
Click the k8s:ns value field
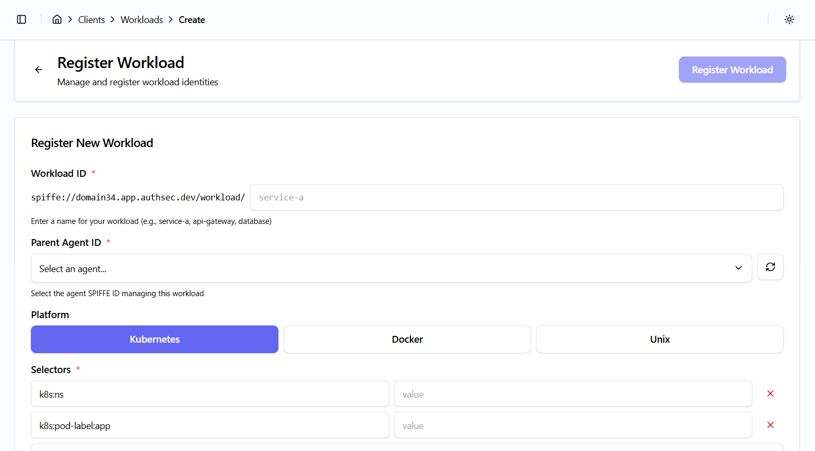573,394
